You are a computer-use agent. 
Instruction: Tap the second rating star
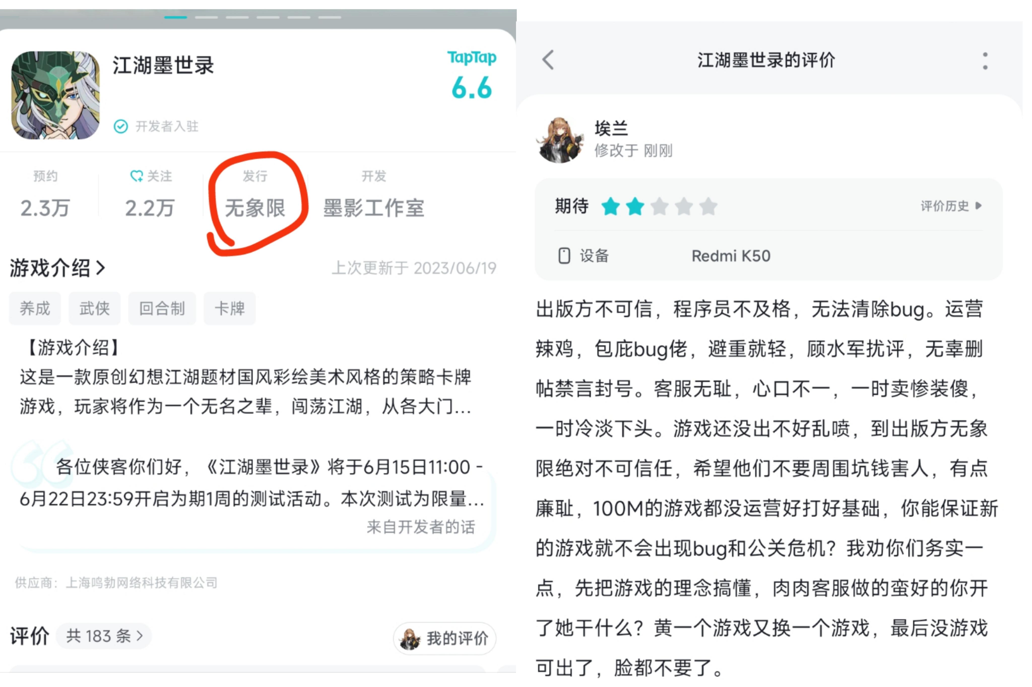pyautogui.click(x=635, y=206)
